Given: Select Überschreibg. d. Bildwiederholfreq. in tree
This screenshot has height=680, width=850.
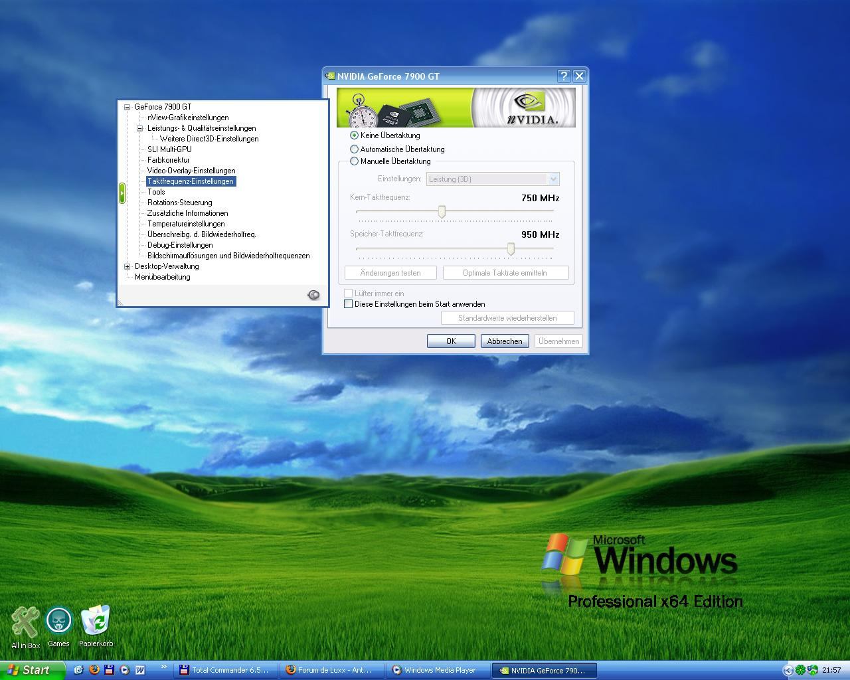Looking at the screenshot, I should point(202,234).
